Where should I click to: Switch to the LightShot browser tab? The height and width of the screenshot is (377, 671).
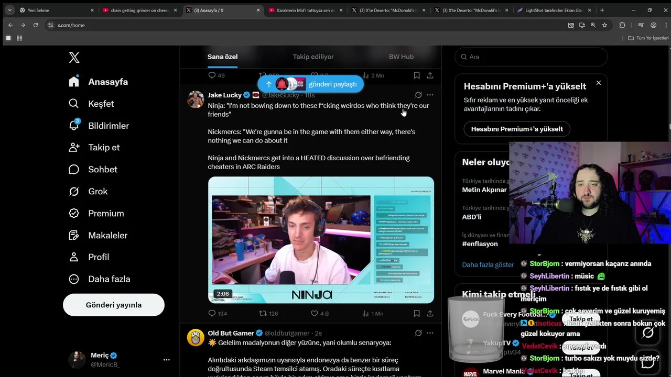point(554,10)
